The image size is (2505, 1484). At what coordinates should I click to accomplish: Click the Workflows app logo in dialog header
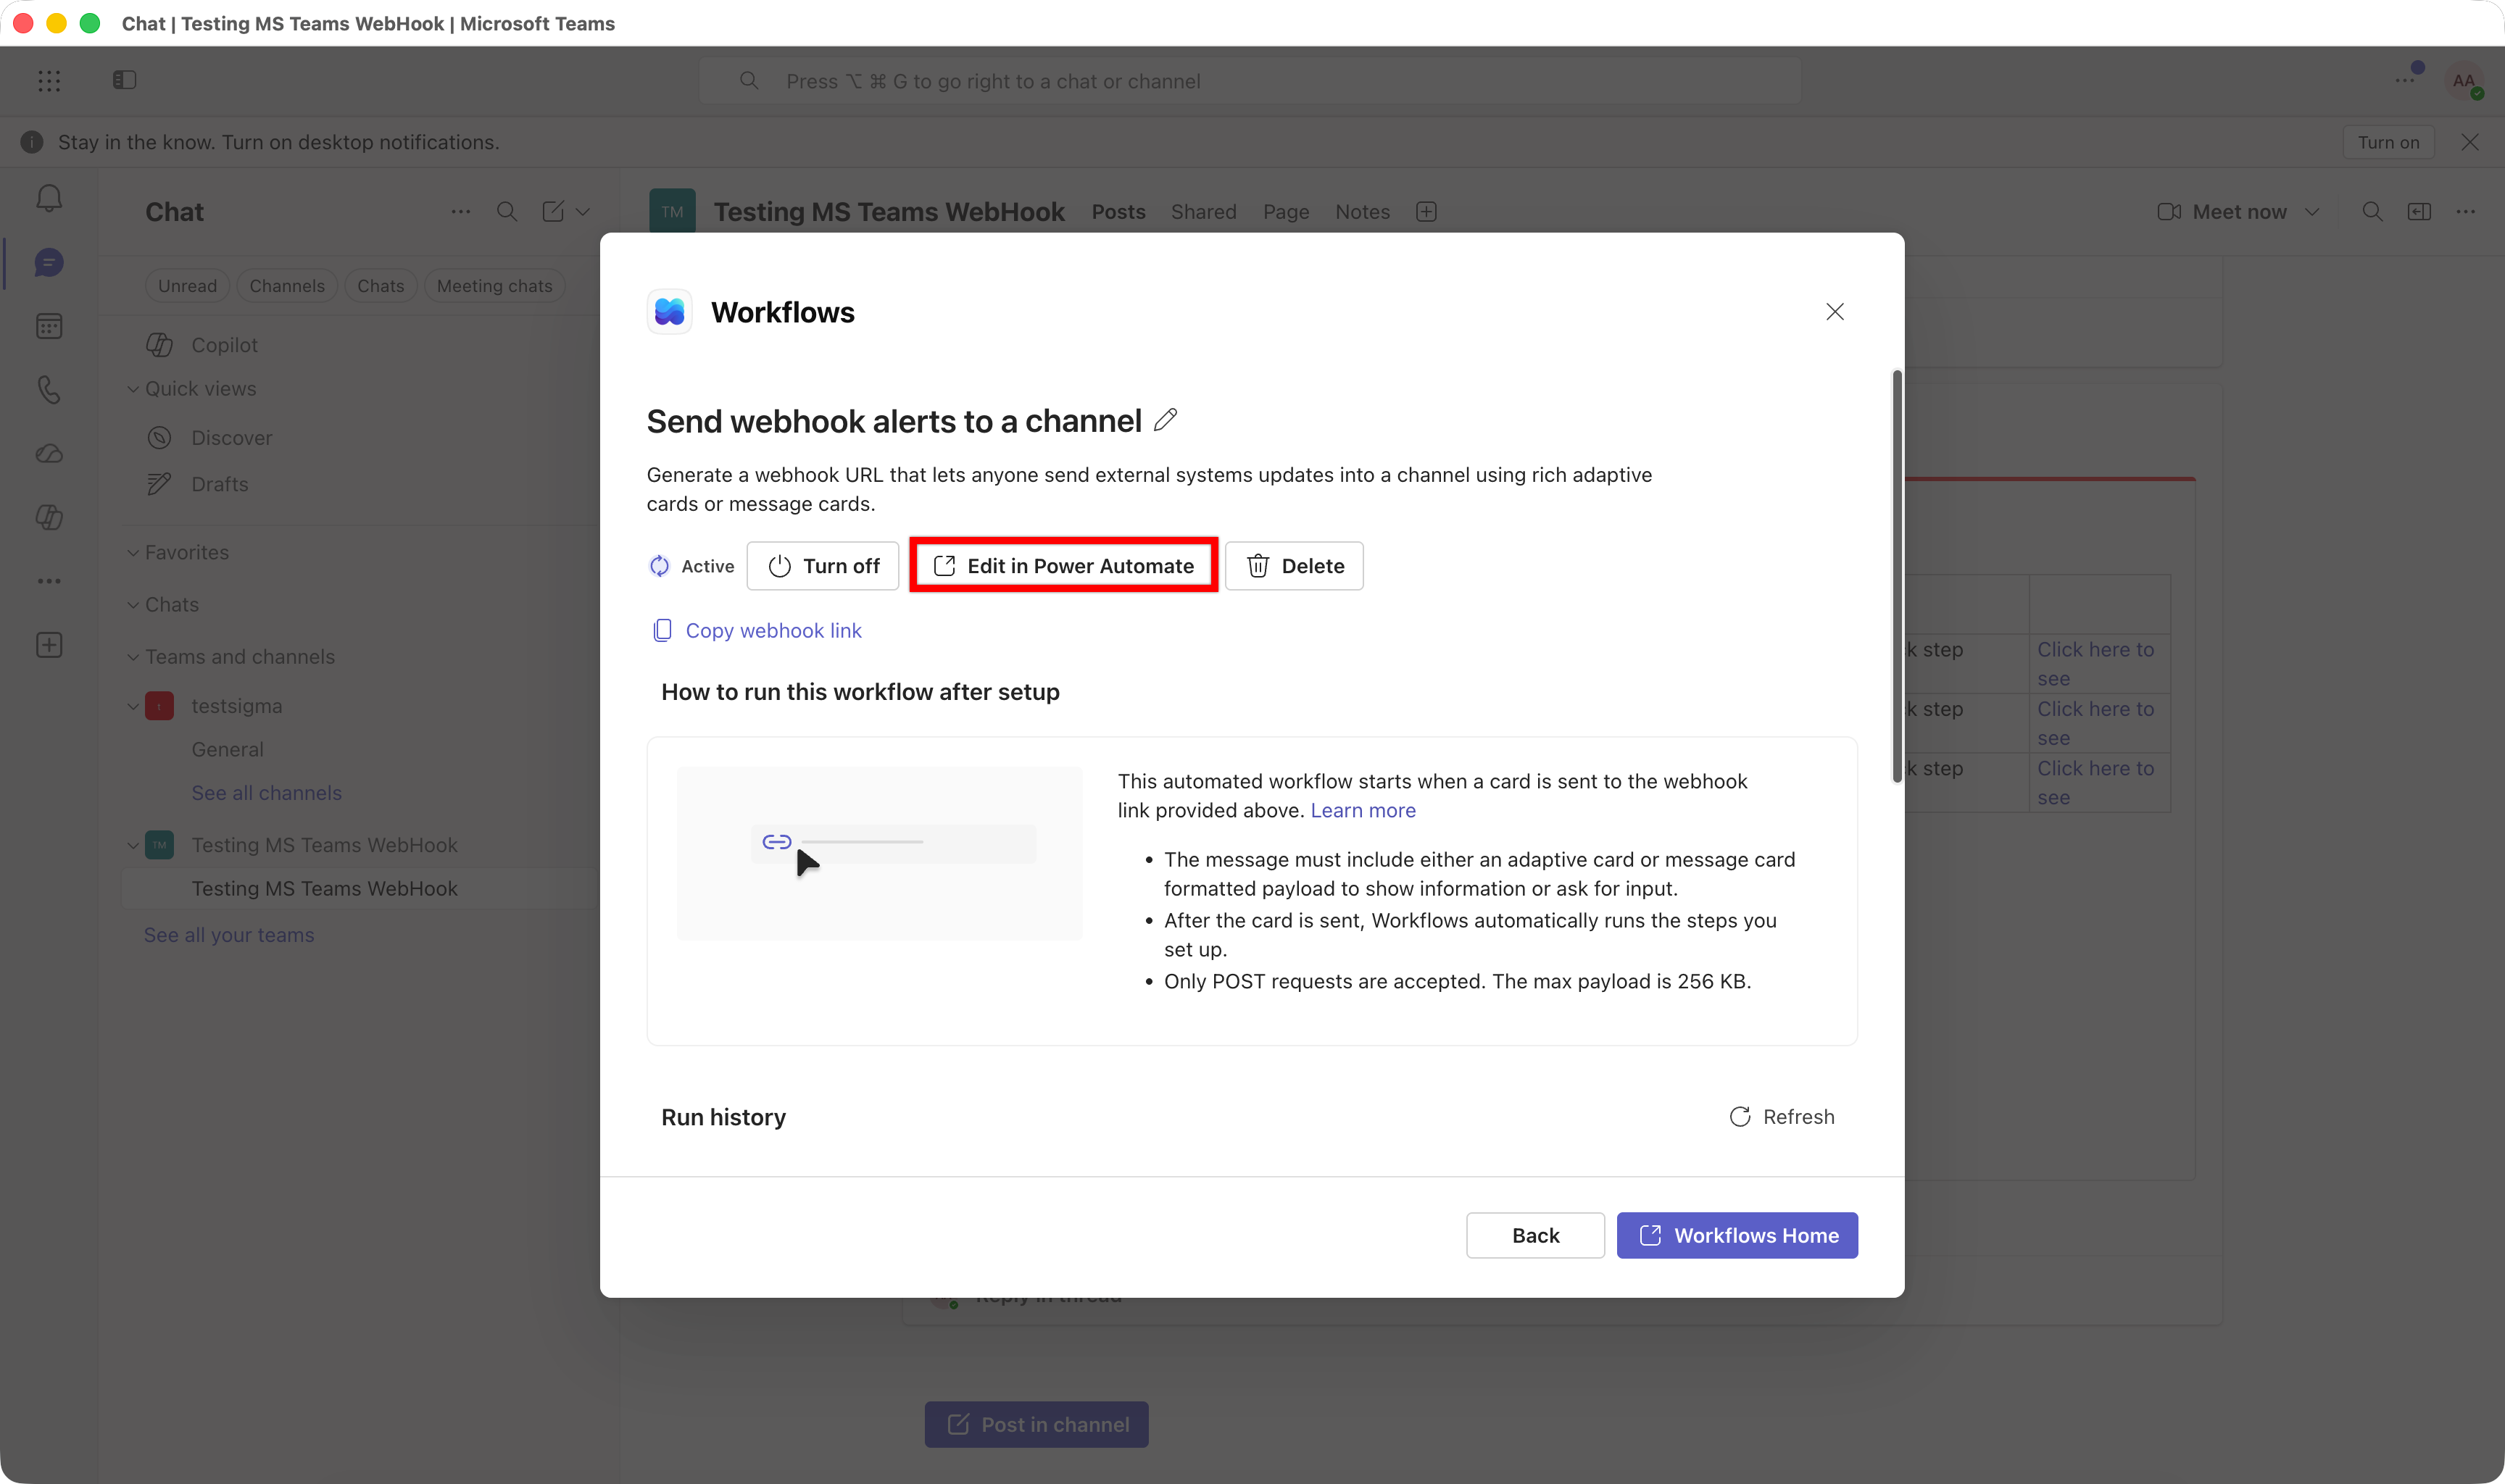tap(669, 312)
